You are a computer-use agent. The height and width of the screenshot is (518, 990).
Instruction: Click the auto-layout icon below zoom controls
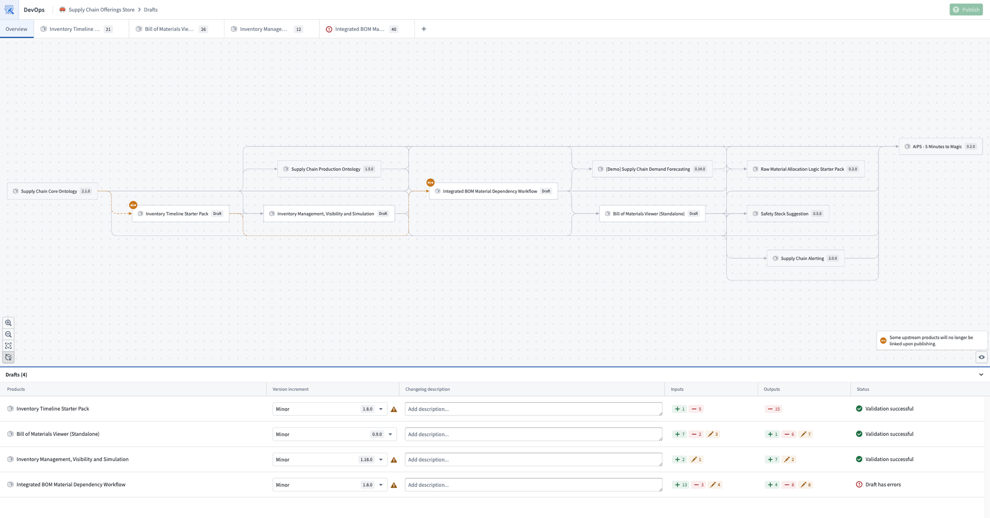point(8,357)
